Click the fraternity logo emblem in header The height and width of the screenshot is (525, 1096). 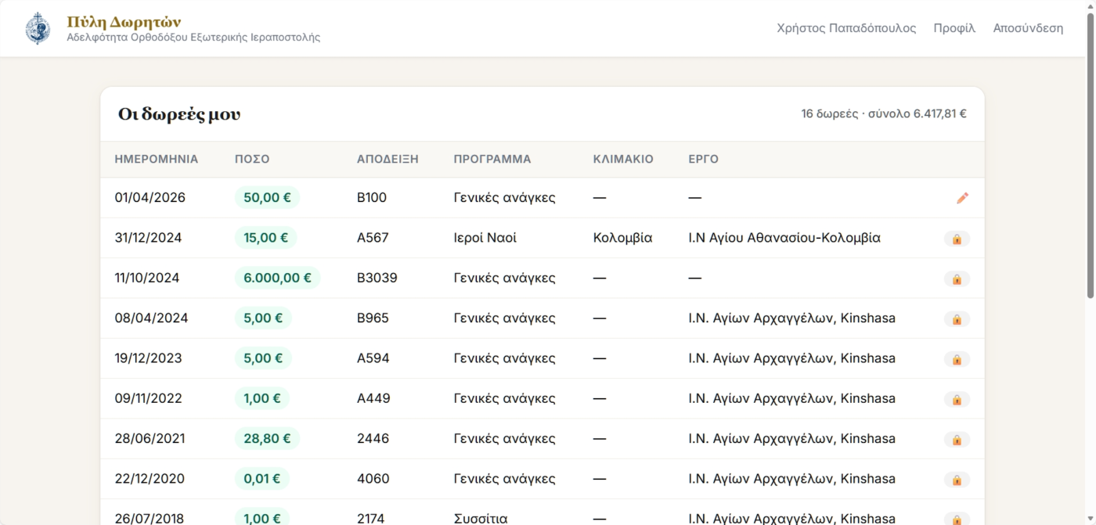pos(38,28)
